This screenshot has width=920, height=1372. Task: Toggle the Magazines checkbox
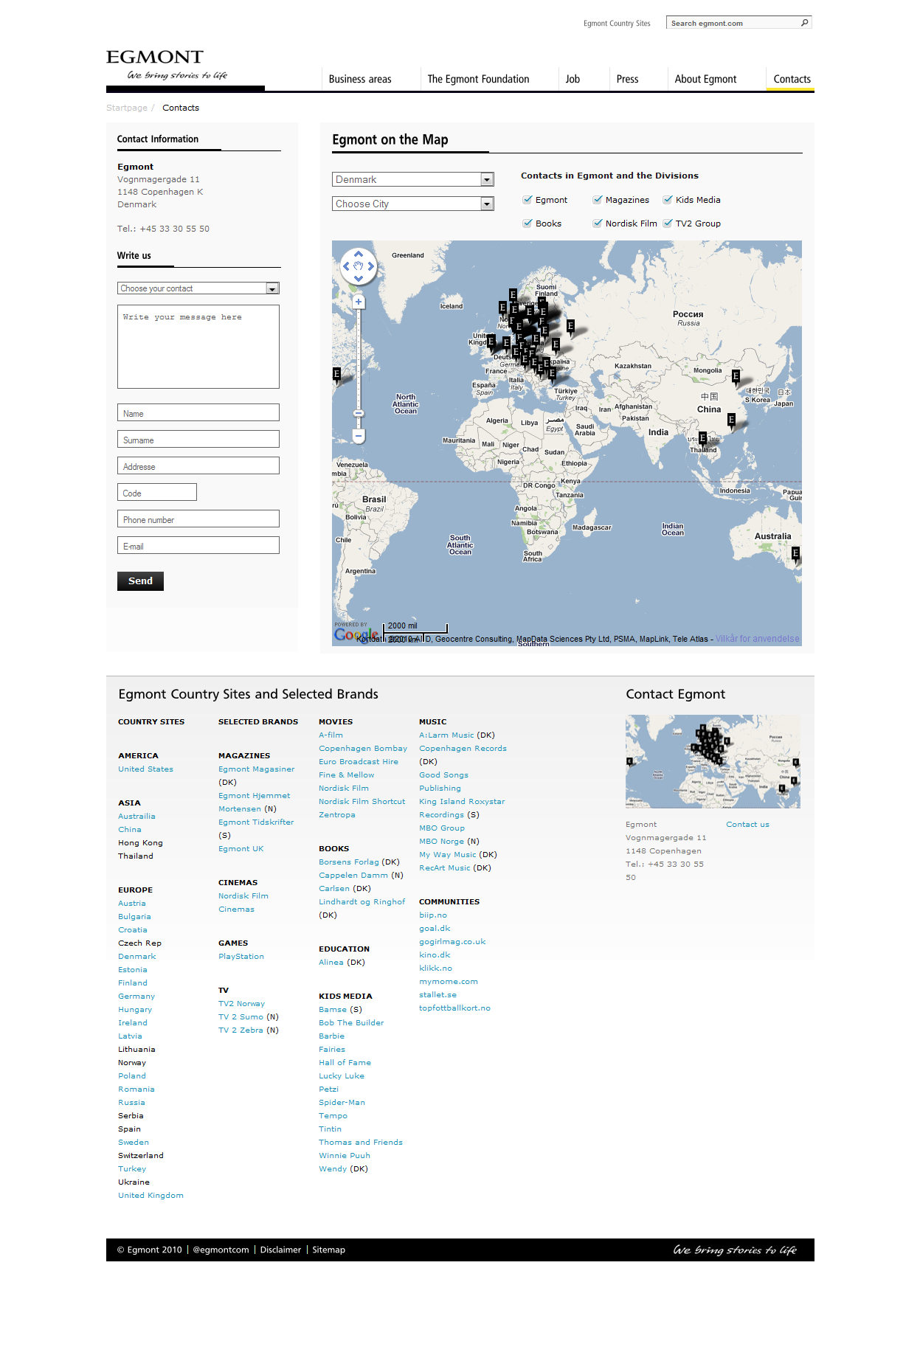(x=598, y=200)
